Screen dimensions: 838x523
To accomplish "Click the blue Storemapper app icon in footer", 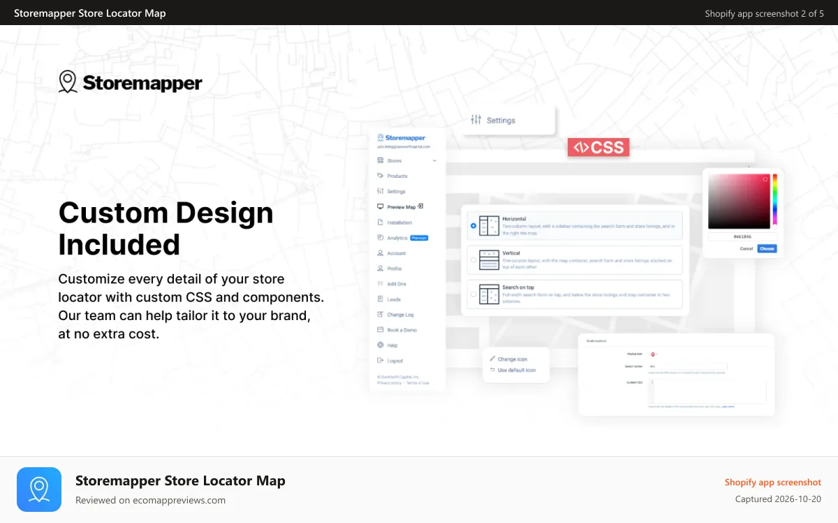I will pos(39,490).
